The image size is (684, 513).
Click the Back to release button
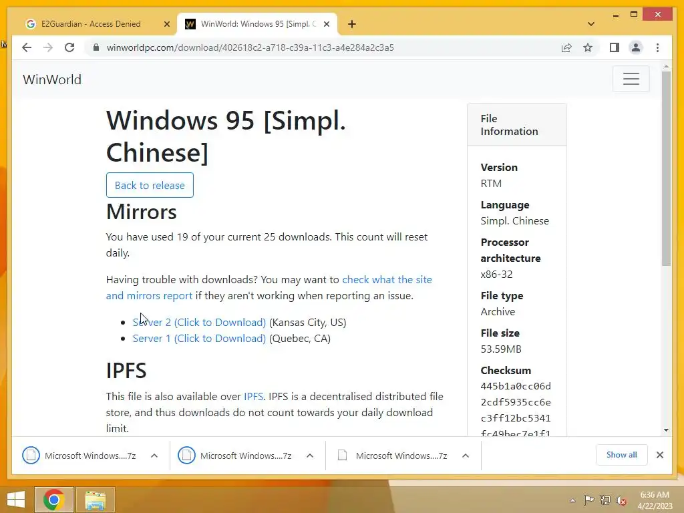click(x=150, y=185)
